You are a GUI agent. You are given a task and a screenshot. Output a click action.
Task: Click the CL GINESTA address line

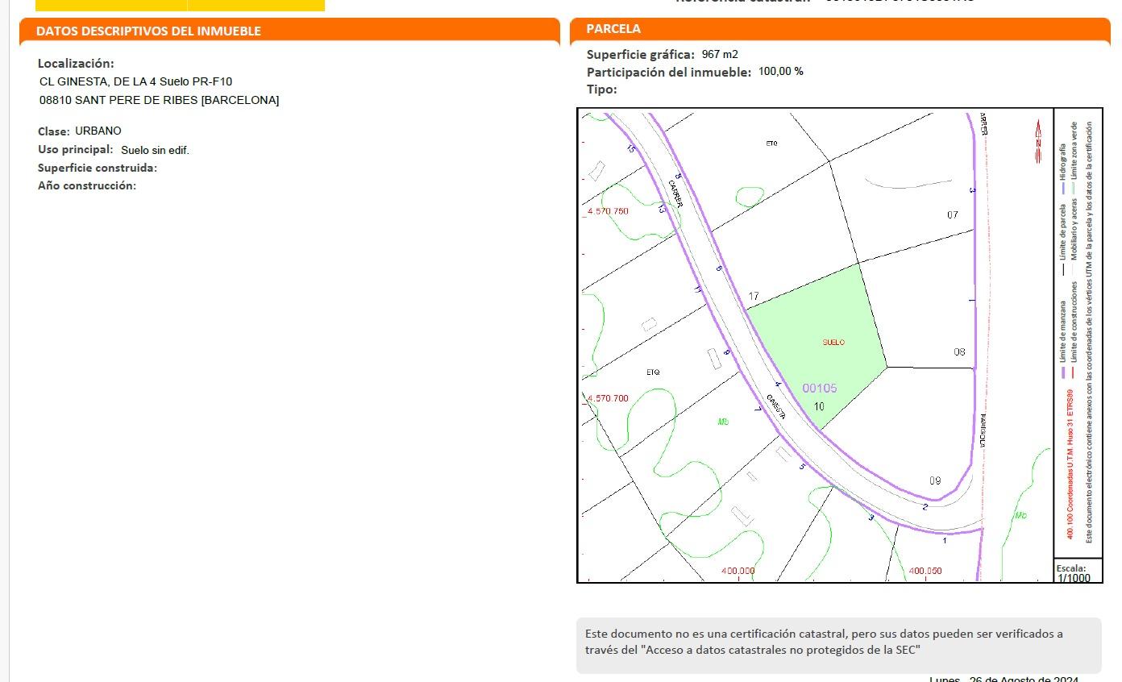[135, 81]
